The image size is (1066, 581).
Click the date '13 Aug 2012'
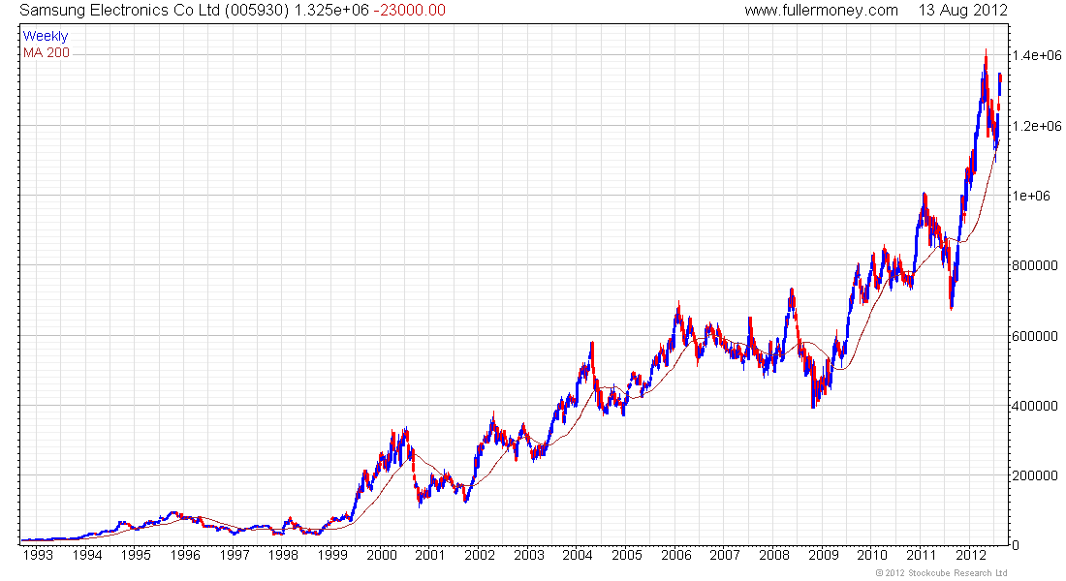point(962,11)
